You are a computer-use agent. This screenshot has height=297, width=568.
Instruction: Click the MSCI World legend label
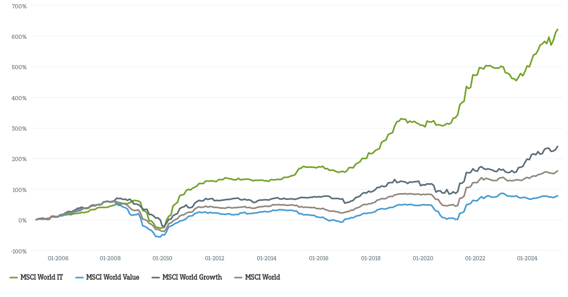tap(262, 277)
